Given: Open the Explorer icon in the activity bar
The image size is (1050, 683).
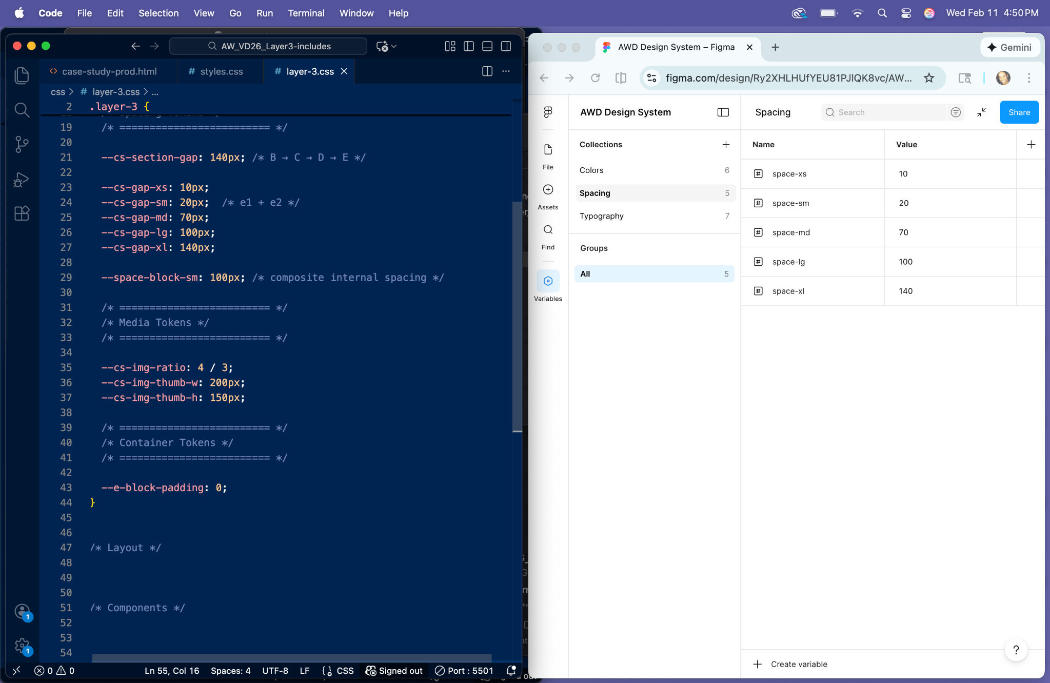Looking at the screenshot, I should tap(22, 75).
